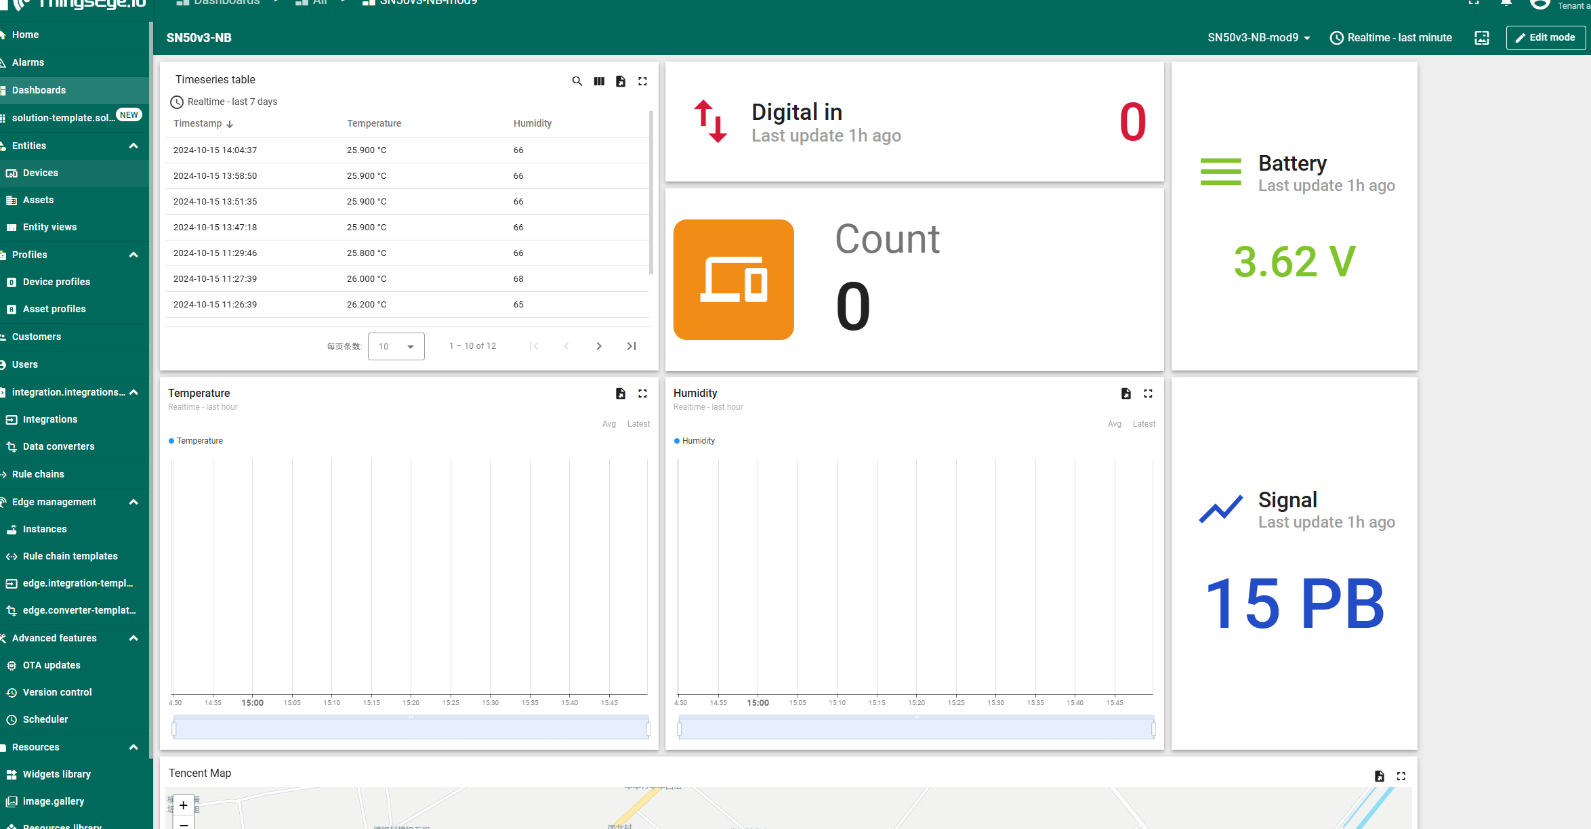Open column display settings in Timeseries table
Viewport: 1591px width, 829px height.
(x=599, y=81)
